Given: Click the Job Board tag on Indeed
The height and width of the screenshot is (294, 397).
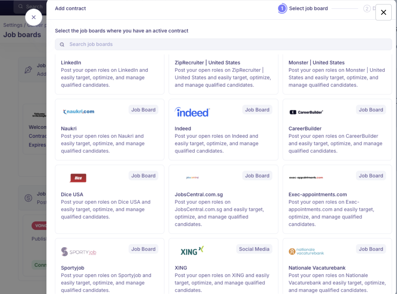Looking at the screenshot, I should point(257,110).
